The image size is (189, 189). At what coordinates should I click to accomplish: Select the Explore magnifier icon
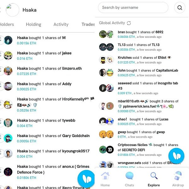pos(154,176)
